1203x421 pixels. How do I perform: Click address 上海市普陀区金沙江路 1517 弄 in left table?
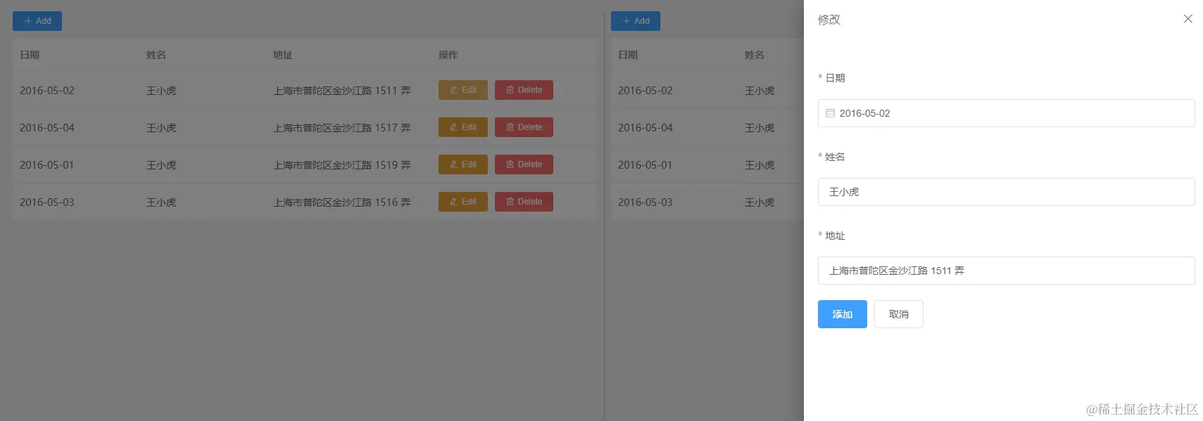(x=342, y=128)
